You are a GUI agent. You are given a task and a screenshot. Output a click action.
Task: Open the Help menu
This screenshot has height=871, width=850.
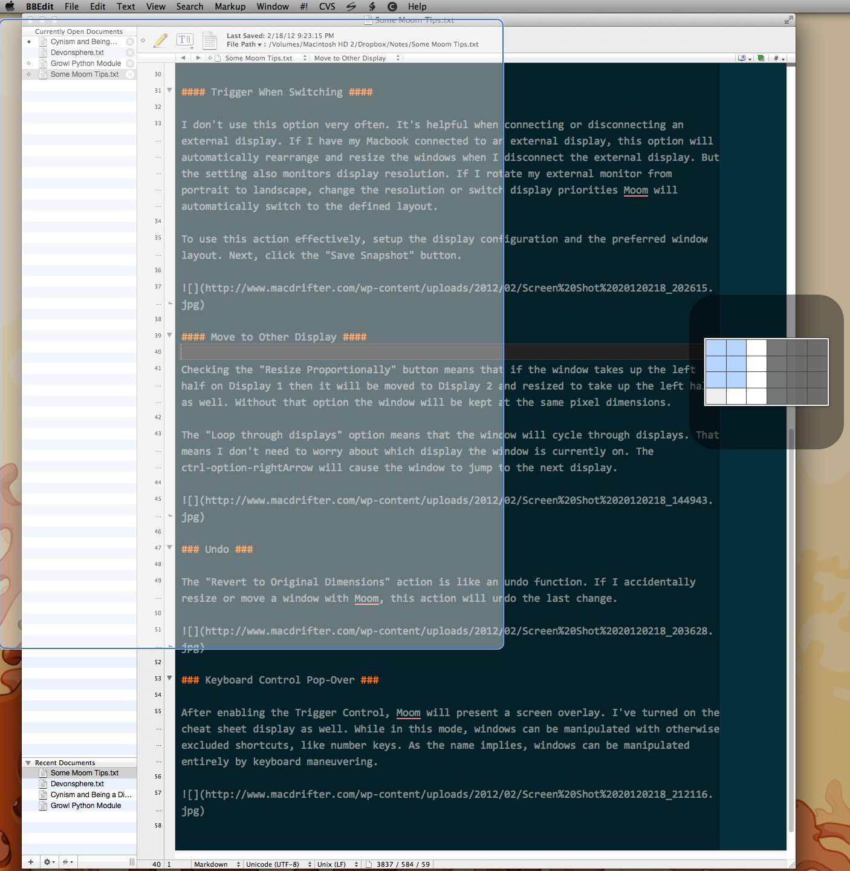(x=417, y=7)
